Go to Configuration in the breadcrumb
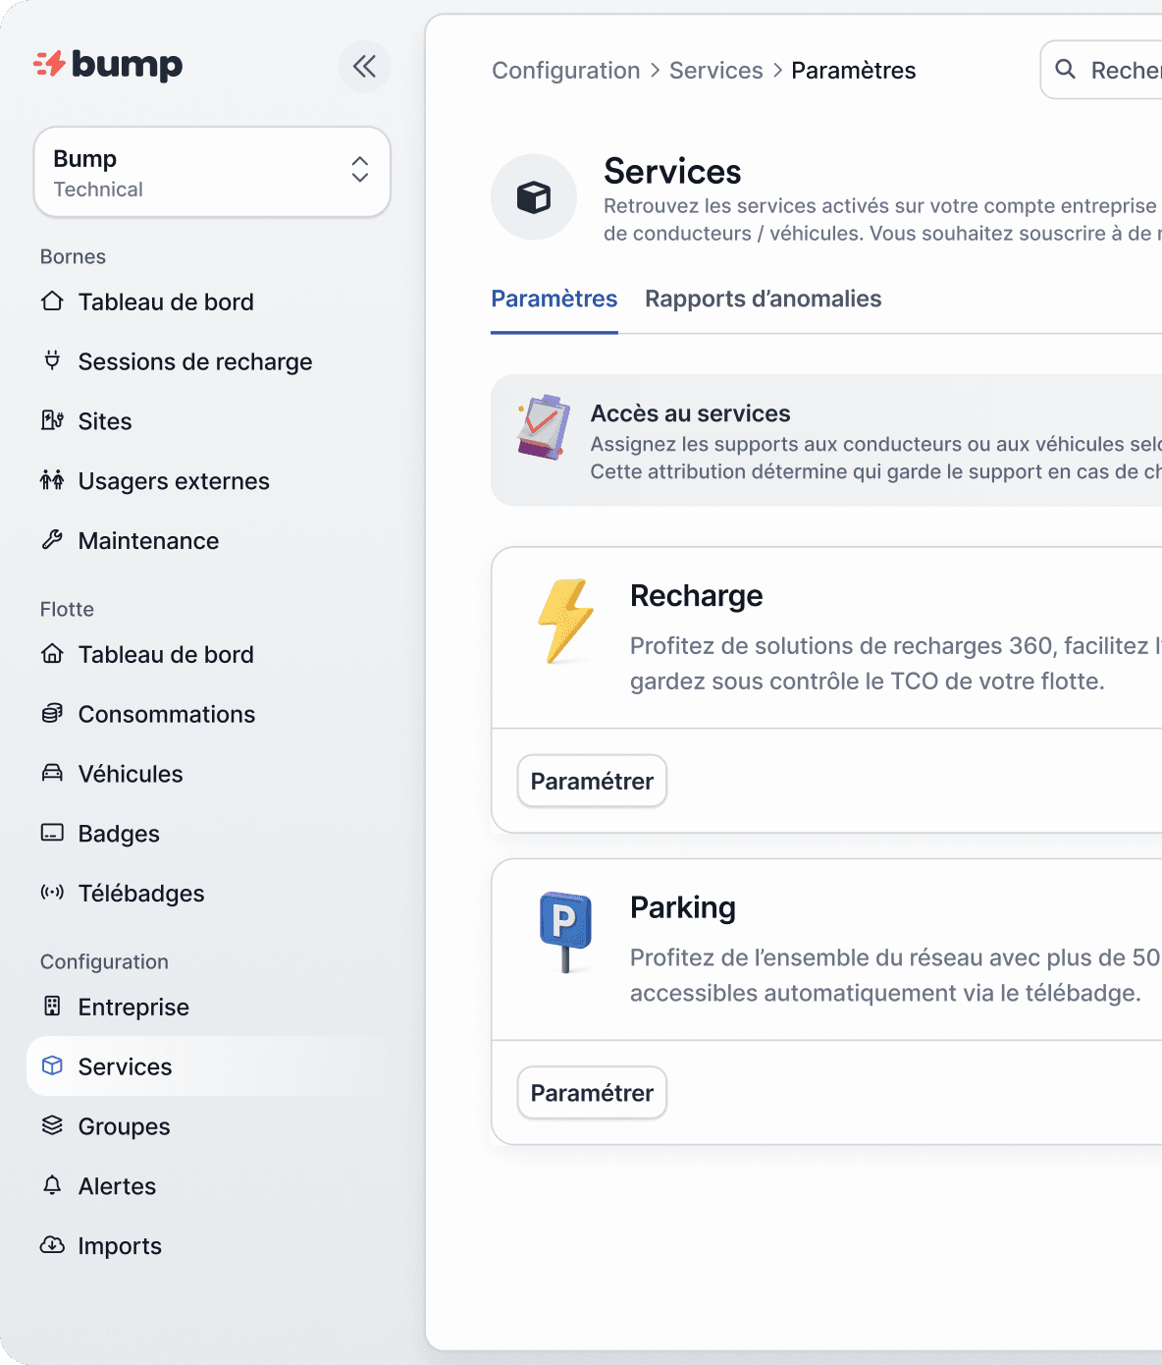Image resolution: width=1162 pixels, height=1365 pixels. pyautogui.click(x=565, y=71)
